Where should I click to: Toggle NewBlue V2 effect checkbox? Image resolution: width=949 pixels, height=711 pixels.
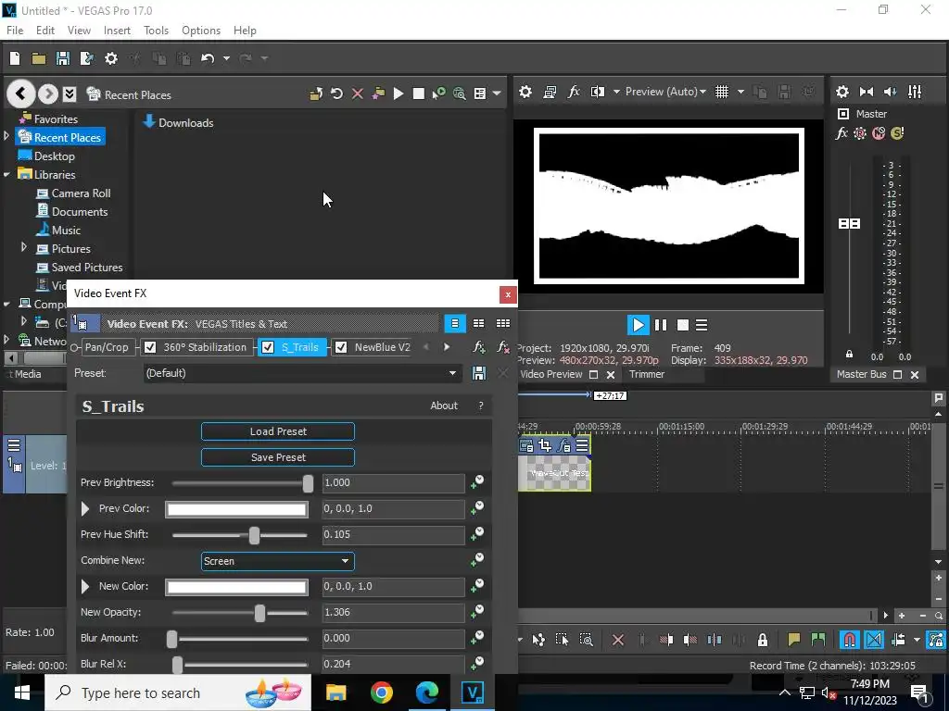(x=341, y=347)
